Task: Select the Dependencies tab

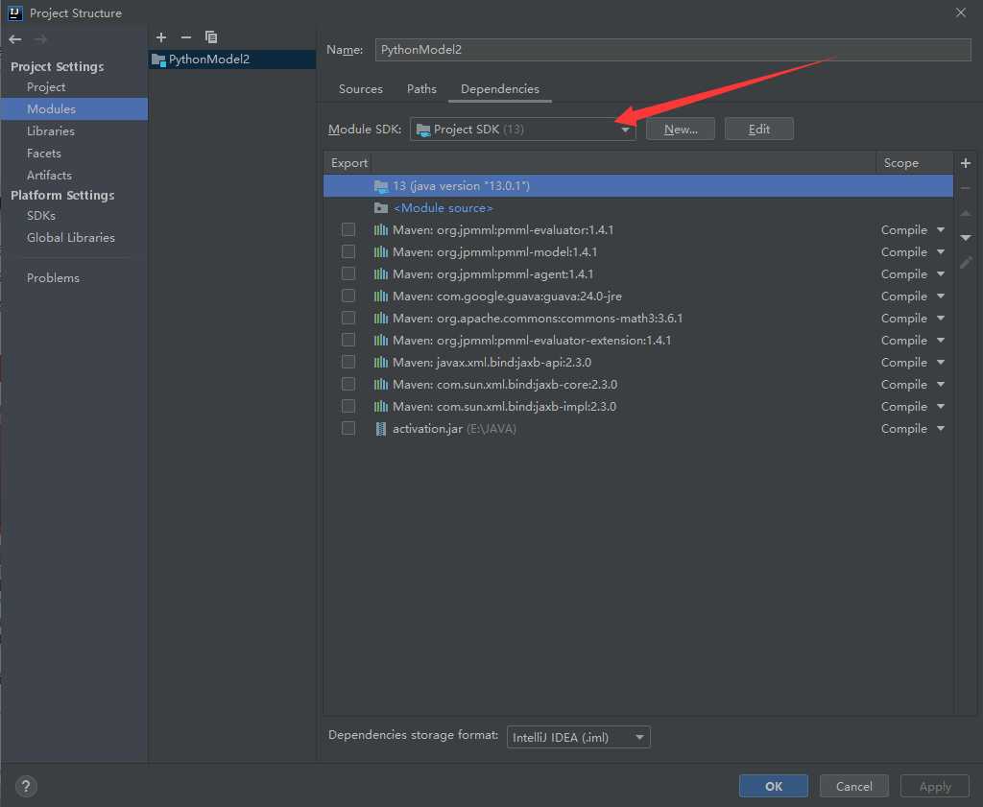Action: (x=499, y=89)
